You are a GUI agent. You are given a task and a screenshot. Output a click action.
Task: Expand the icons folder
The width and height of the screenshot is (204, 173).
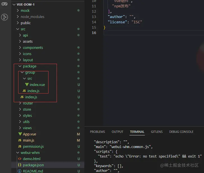click(x=20, y=54)
